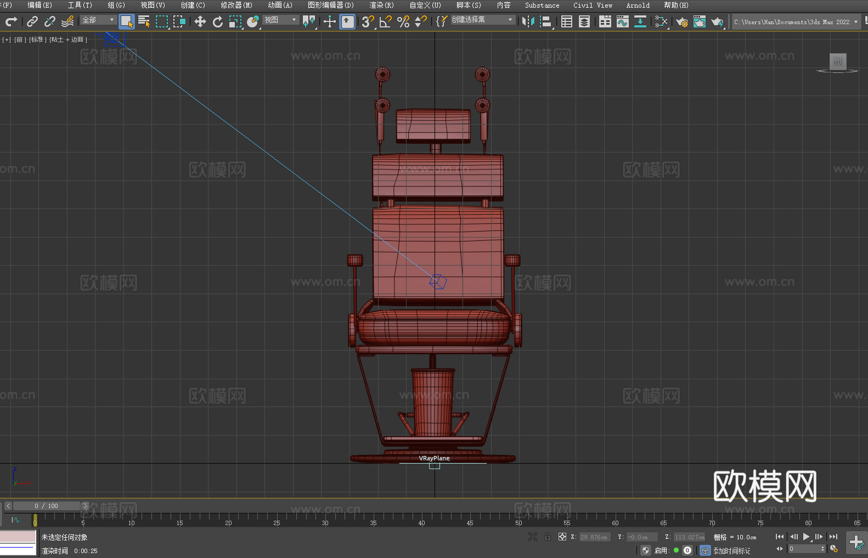The height and width of the screenshot is (558, 868).
Task: Click the [前] viewport view label
Action: coord(19,40)
